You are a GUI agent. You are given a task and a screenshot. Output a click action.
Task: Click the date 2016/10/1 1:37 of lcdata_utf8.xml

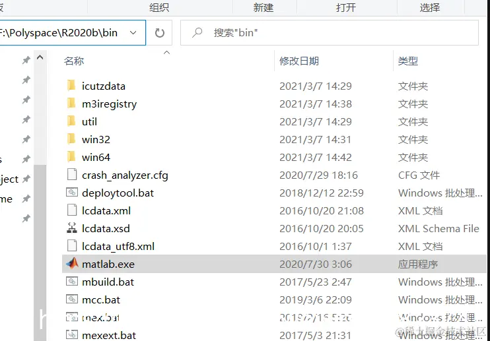click(315, 246)
